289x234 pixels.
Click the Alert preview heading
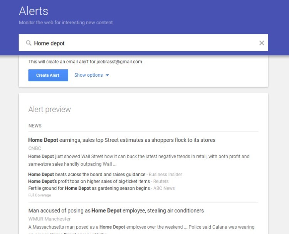coord(49,109)
